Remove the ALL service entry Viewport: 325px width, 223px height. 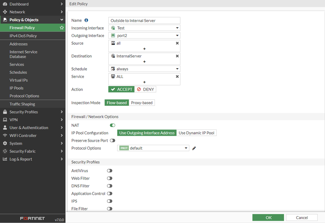(177, 76)
